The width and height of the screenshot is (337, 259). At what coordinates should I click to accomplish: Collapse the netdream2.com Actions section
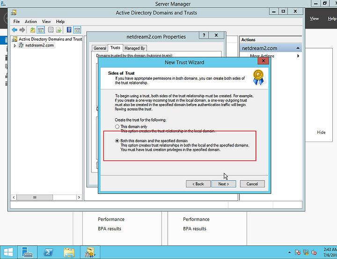click(298, 48)
